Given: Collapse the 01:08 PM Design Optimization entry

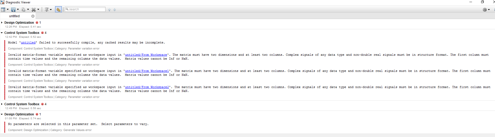Looking at the screenshot, I should click(x=2, y=114).
